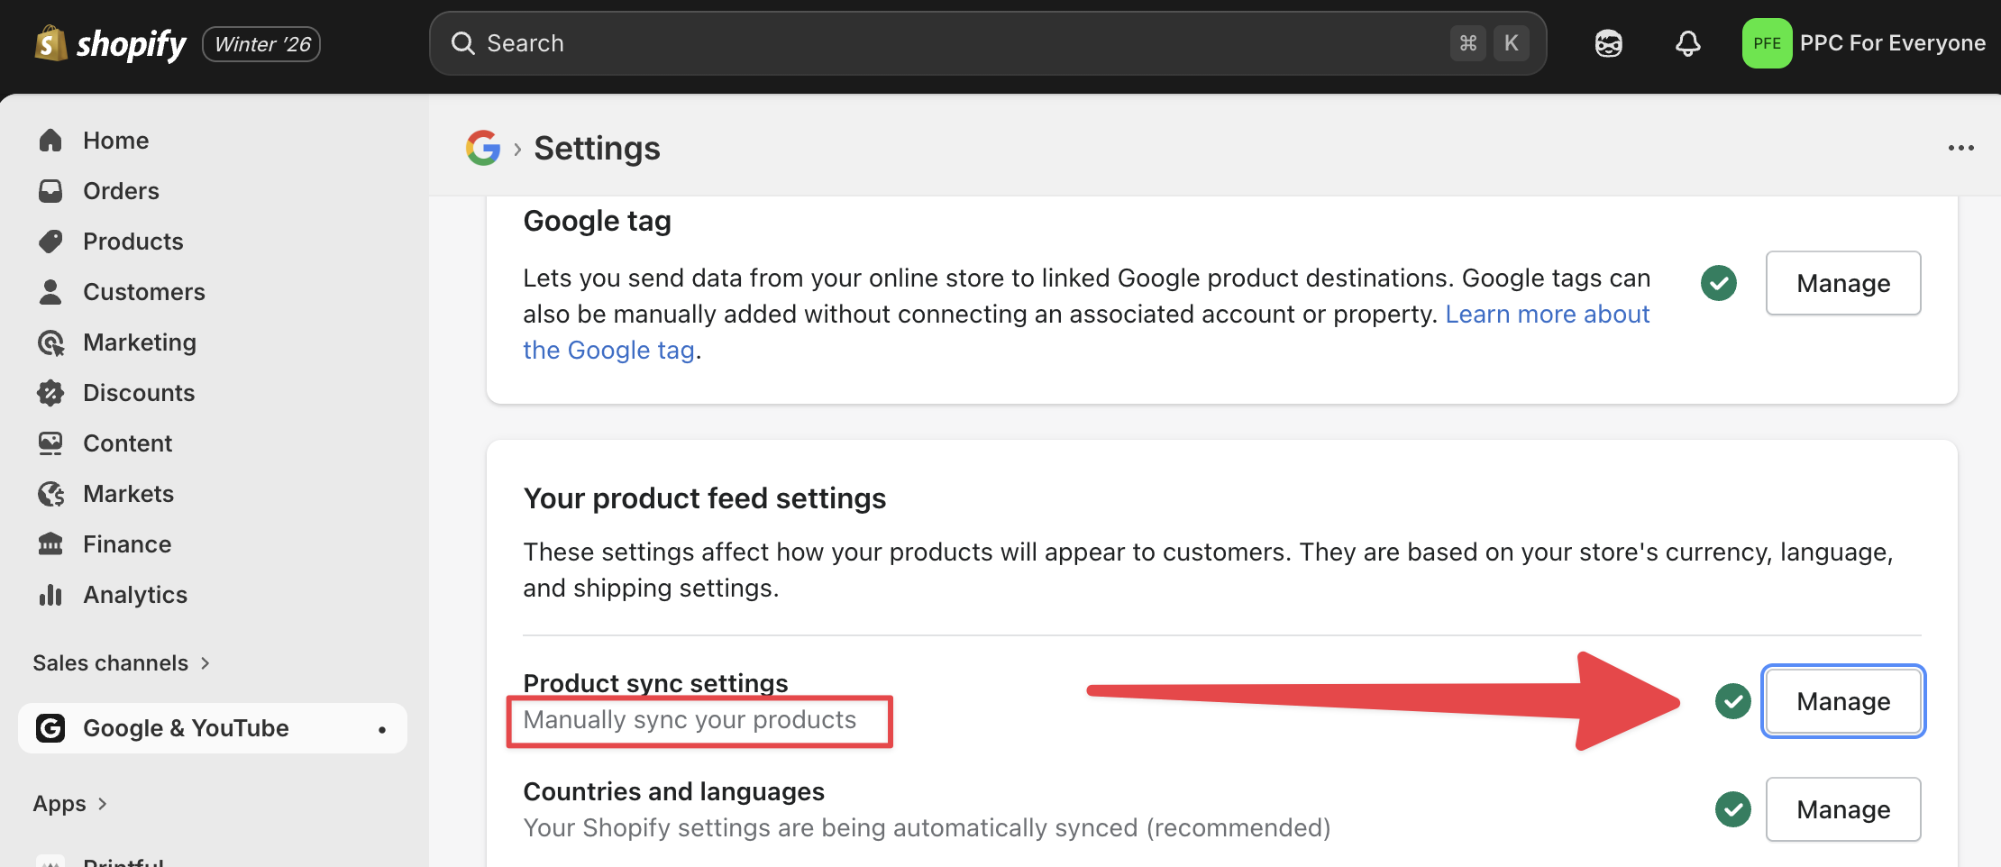This screenshot has height=867, width=2001.
Task: Open the Winter '26 edition badge
Action: pyautogui.click(x=261, y=44)
